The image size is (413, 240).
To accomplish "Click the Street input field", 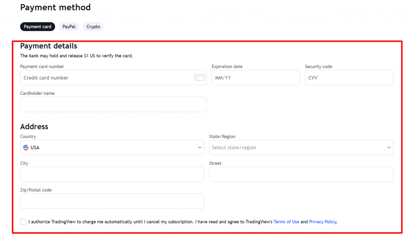I will (x=301, y=174).
